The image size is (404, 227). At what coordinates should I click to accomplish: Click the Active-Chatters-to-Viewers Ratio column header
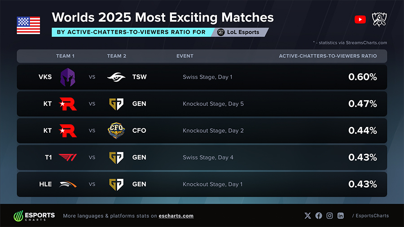pyautogui.click(x=328, y=56)
